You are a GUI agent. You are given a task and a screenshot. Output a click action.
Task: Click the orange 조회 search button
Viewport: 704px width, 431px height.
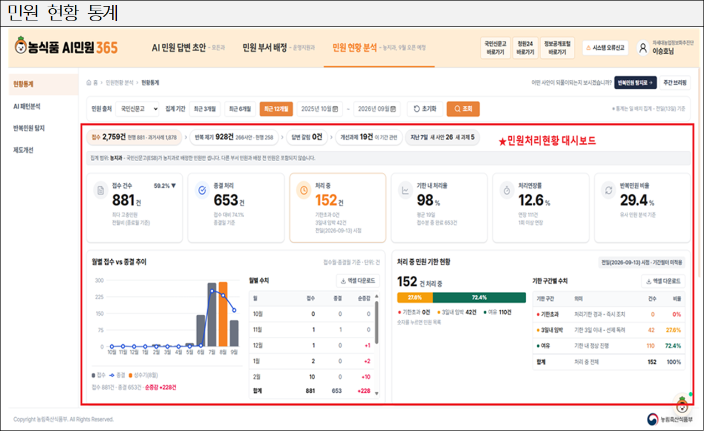pos(463,109)
